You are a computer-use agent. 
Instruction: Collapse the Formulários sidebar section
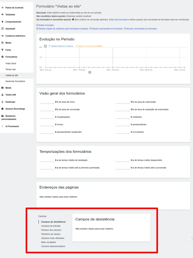(x=11, y=57)
